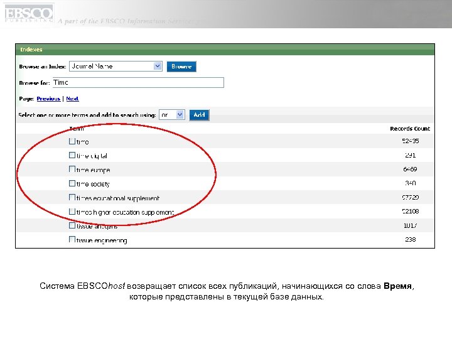Click records count 52108
This screenshot has width=452, height=339.
tap(410, 212)
